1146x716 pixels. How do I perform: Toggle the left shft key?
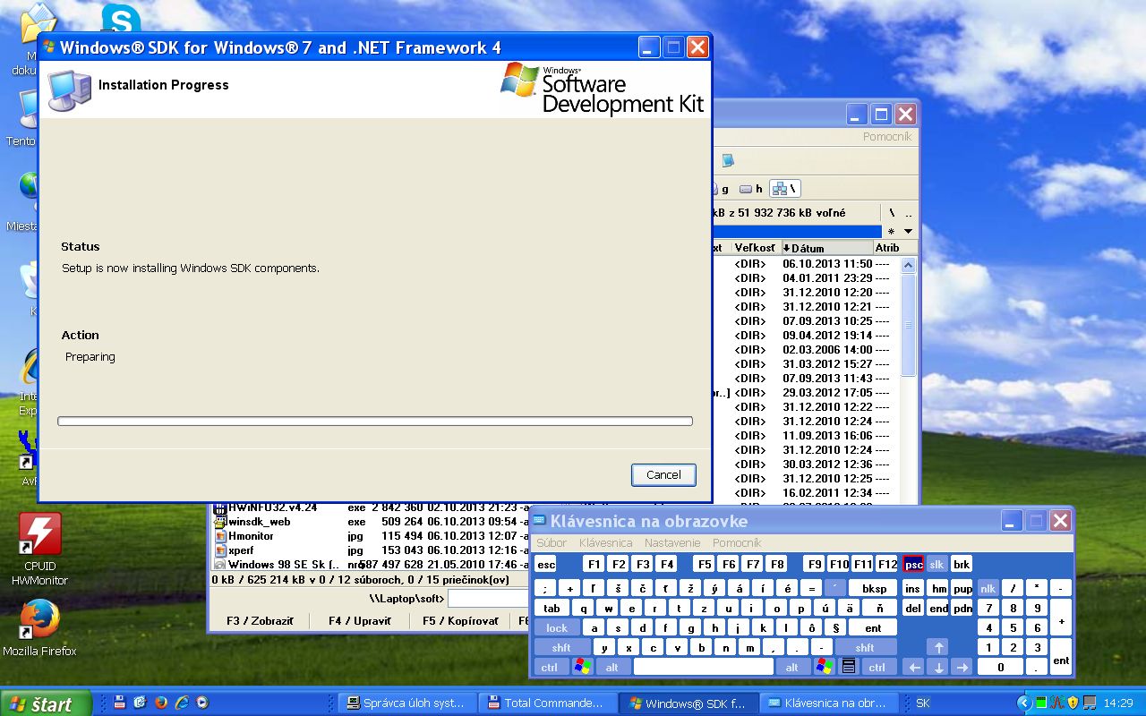[x=561, y=647]
